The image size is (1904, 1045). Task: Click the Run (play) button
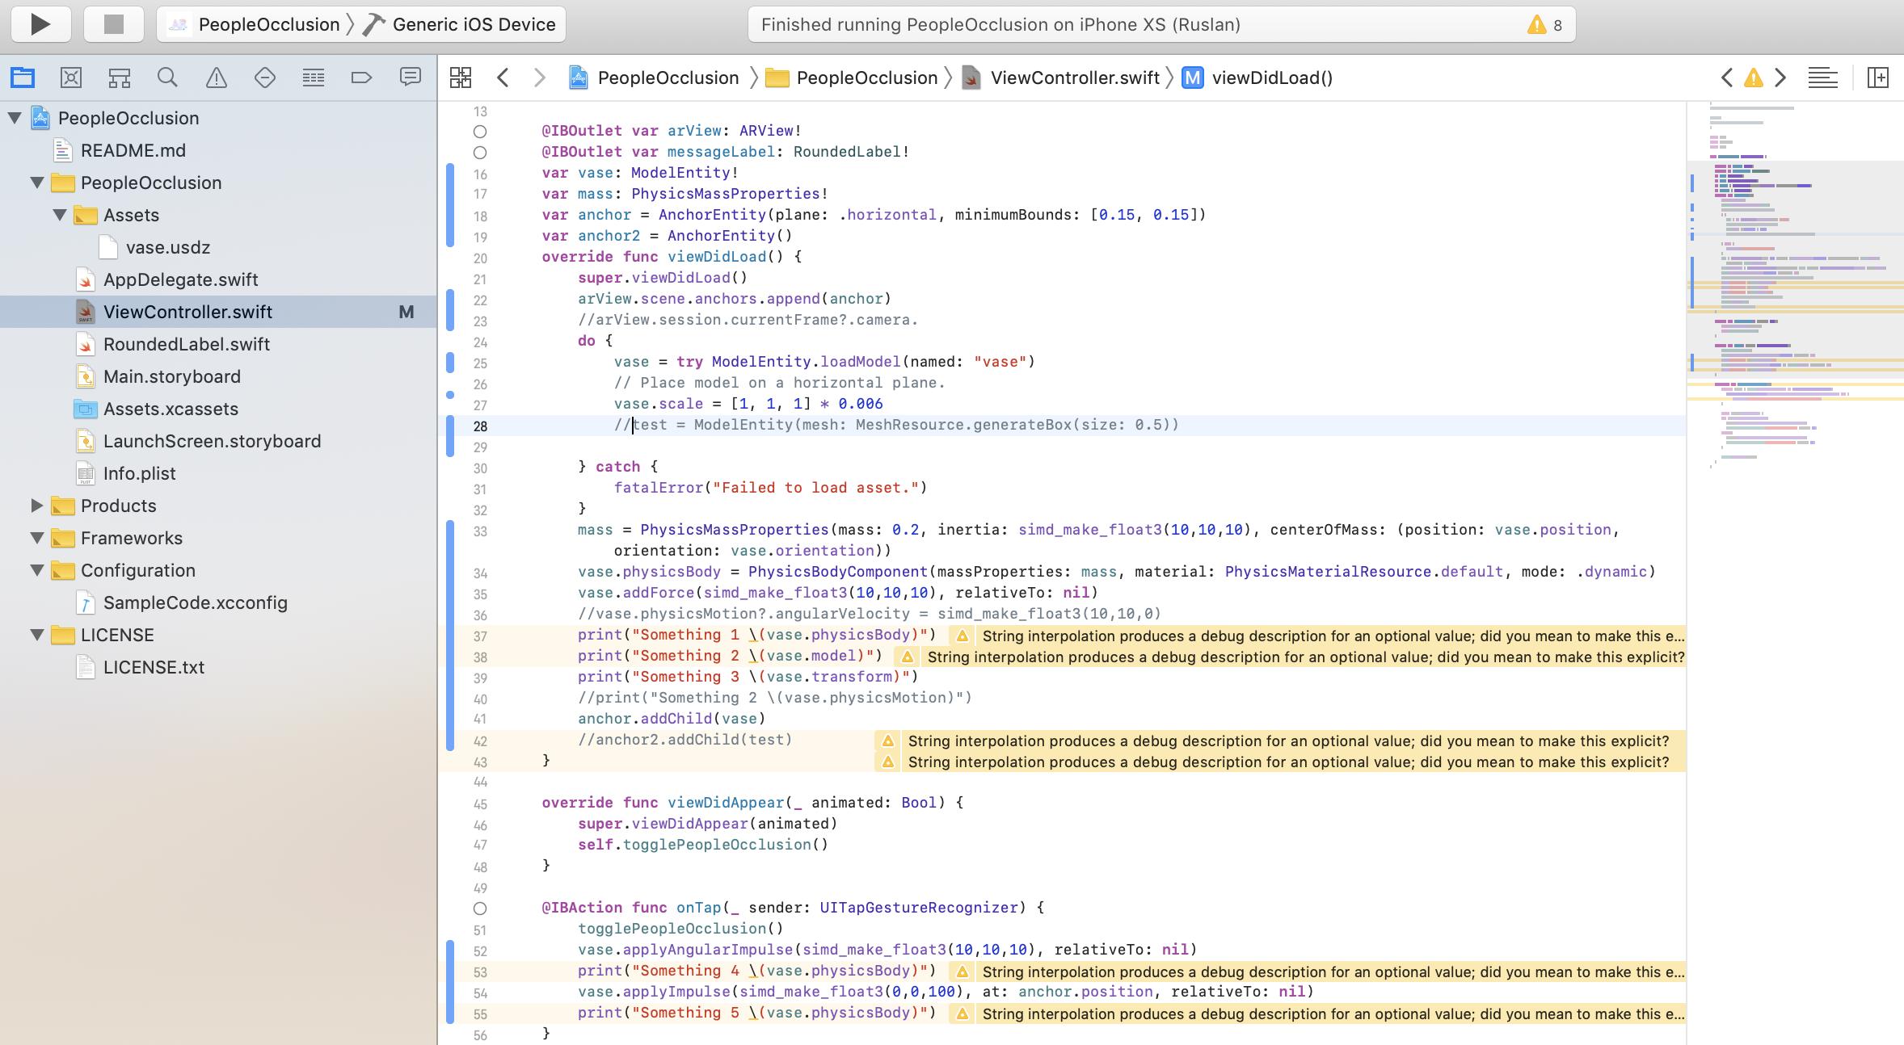(x=40, y=24)
